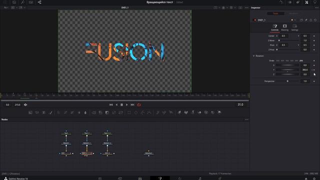The height and width of the screenshot is (180, 320).
Task: Click the Y rotation dial control
Action: pos(287,70)
